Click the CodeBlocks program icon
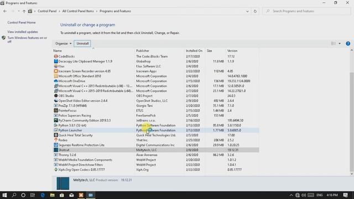The width and height of the screenshot is (354, 199). coord(56,56)
